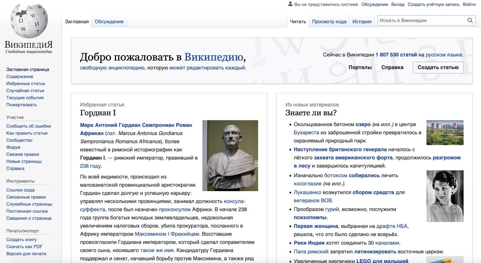Open the свободную энциклопедию link

click(112, 68)
